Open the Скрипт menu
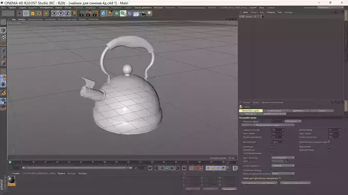 click(253, 8)
